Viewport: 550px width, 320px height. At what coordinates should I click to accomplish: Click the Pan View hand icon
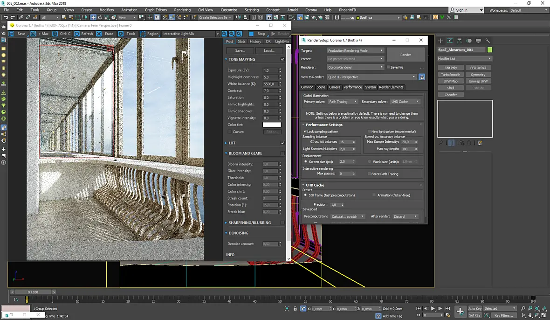[530, 315]
